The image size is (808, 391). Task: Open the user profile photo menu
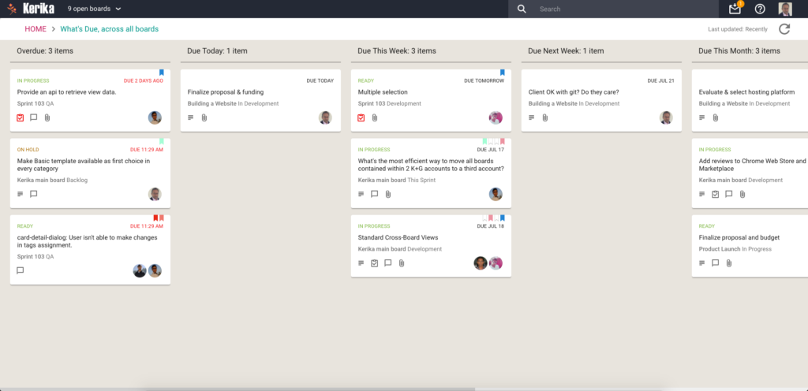coord(785,9)
